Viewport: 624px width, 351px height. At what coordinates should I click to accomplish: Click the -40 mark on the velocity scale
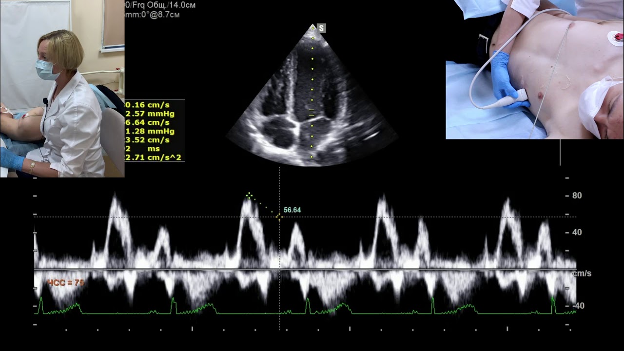578,306
